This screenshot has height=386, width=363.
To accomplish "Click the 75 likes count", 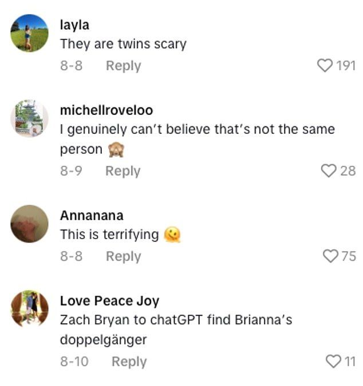I will tap(348, 256).
